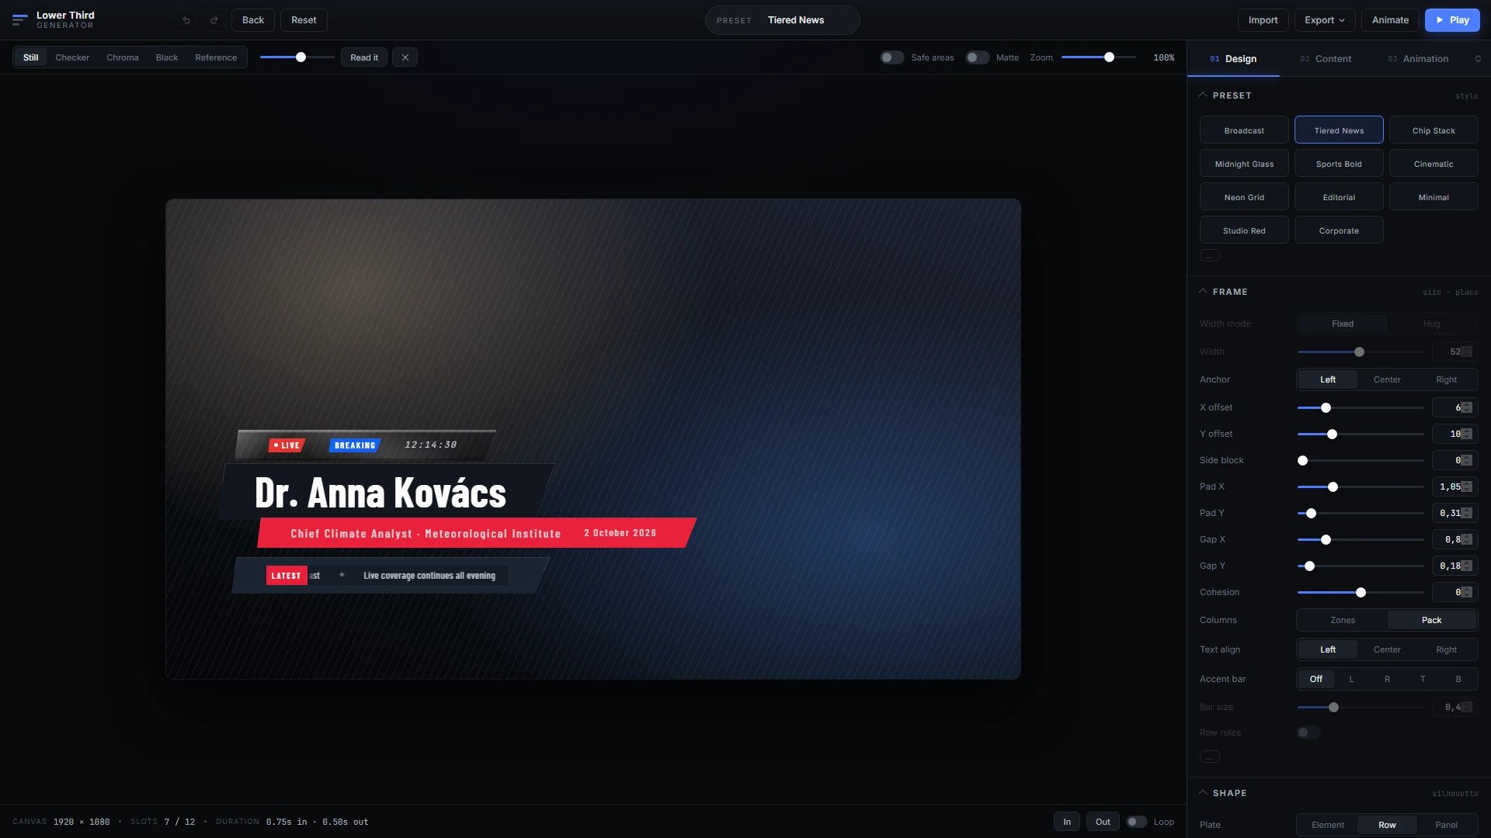Image resolution: width=1491 pixels, height=838 pixels.
Task: Click the Play button triangle icon
Action: click(1440, 20)
